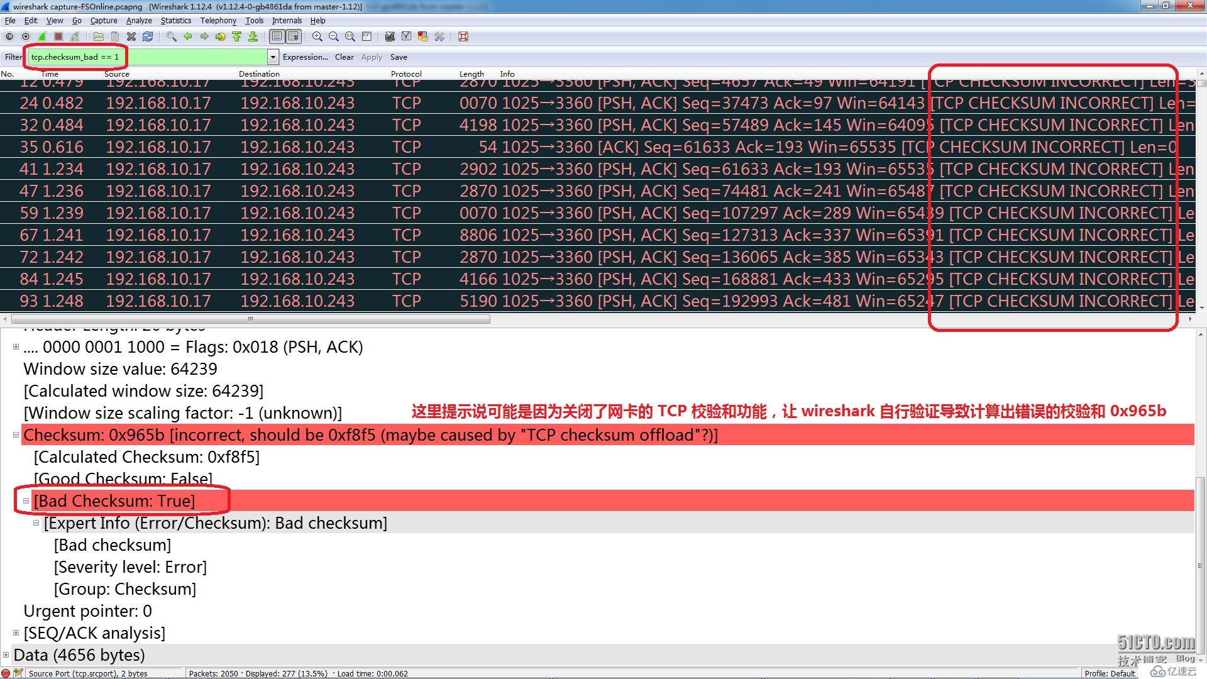Zoom in on the text

(317, 36)
